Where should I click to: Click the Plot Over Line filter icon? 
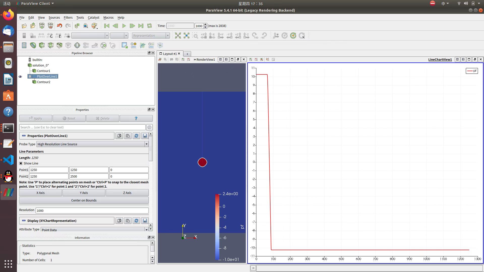[x=142, y=45]
